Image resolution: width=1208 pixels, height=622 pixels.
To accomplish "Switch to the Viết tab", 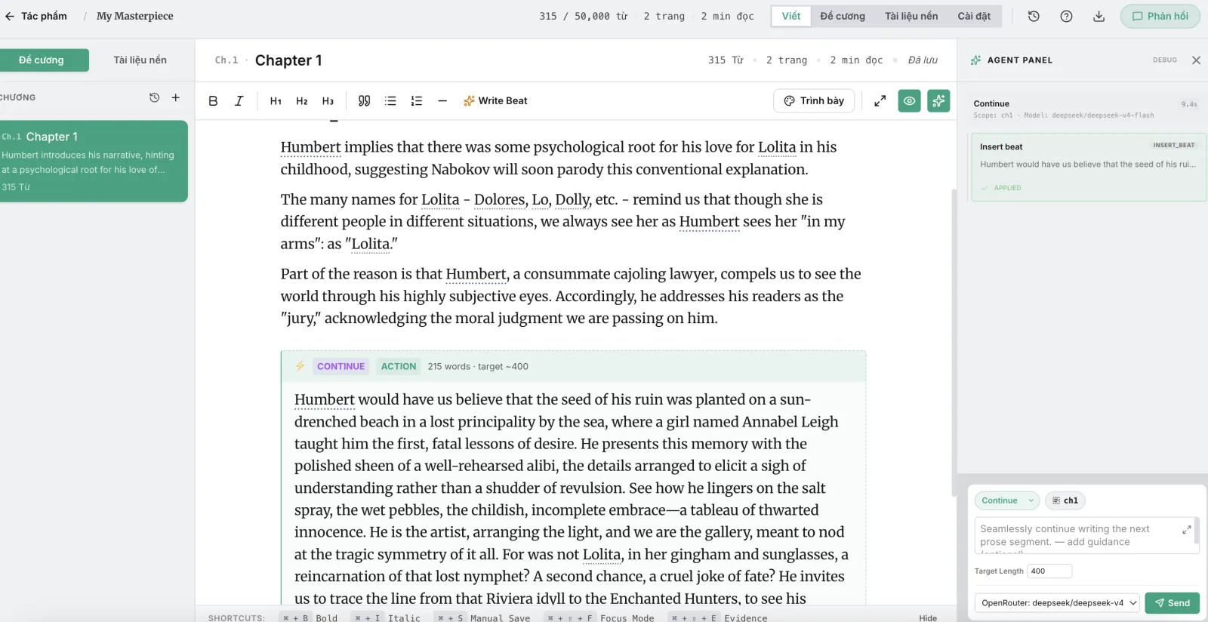I will point(790,16).
